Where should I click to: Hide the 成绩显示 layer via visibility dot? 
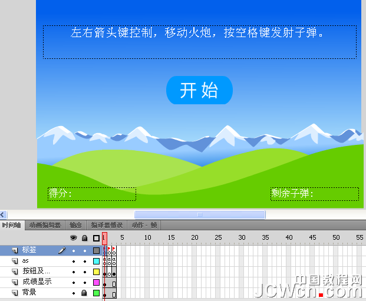coord(74,283)
